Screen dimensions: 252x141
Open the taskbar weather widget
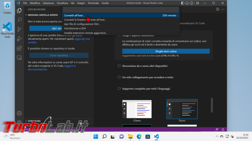click(12, 136)
